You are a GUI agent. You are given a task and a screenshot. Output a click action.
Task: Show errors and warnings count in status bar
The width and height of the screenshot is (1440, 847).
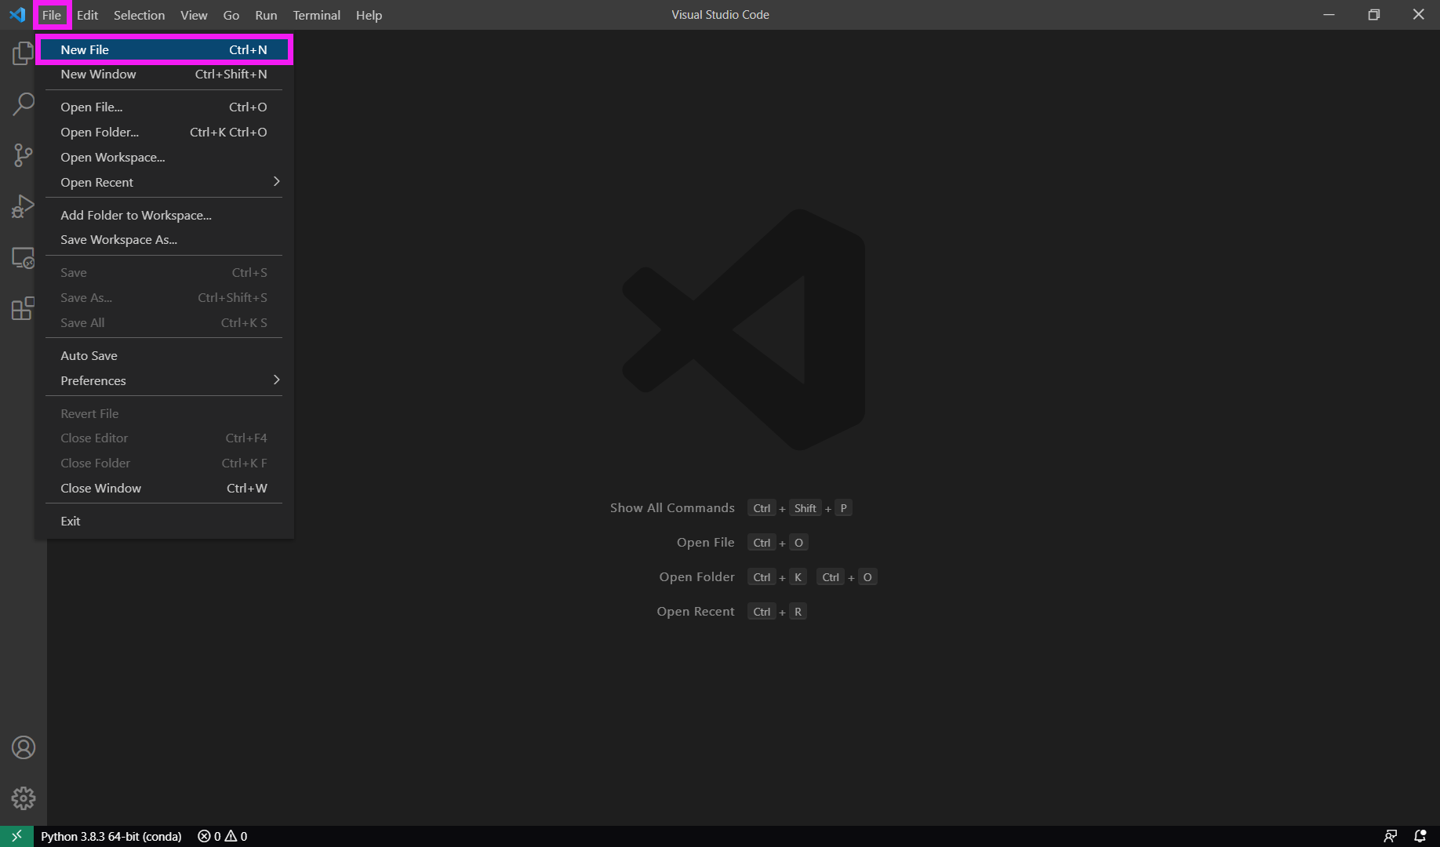click(223, 836)
